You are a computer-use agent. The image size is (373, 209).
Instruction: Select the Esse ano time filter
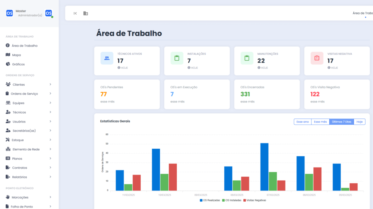(302, 122)
